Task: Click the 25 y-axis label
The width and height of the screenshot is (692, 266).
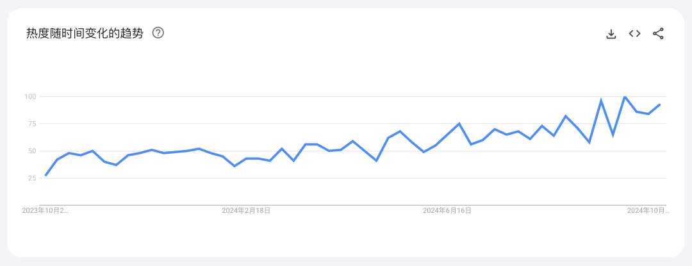Action: (32, 178)
